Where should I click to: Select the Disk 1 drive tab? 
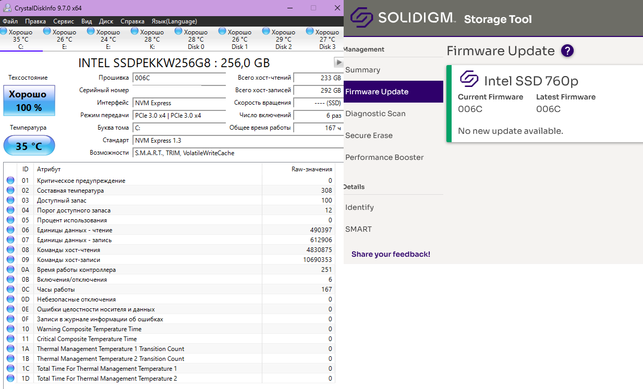tap(240, 39)
